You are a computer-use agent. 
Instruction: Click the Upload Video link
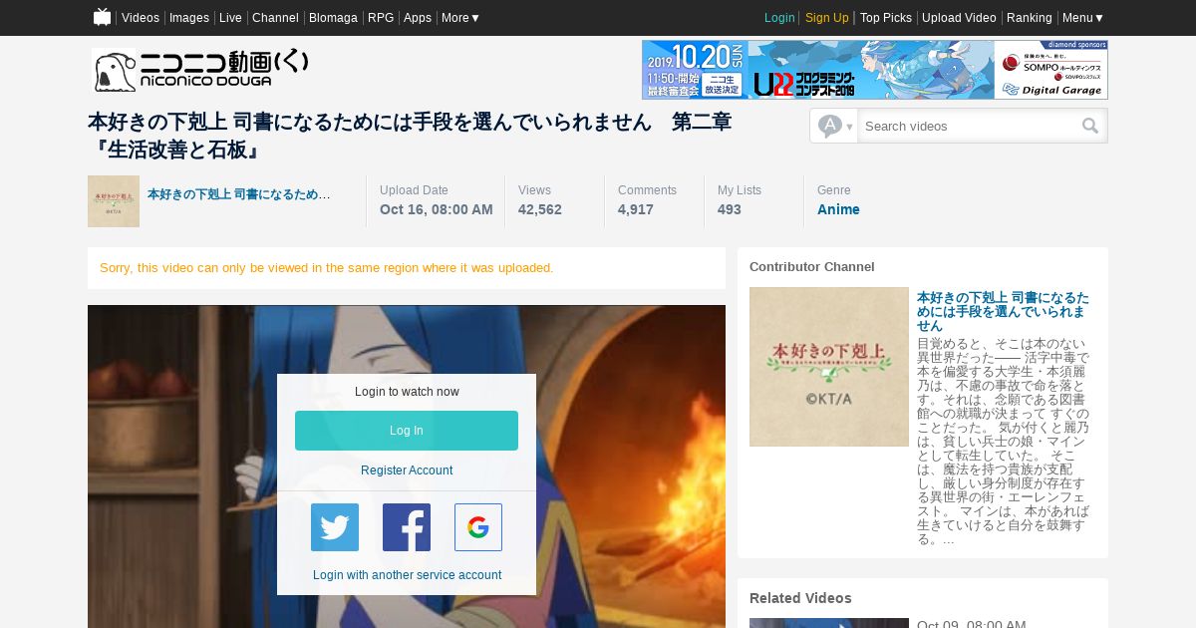point(959,18)
